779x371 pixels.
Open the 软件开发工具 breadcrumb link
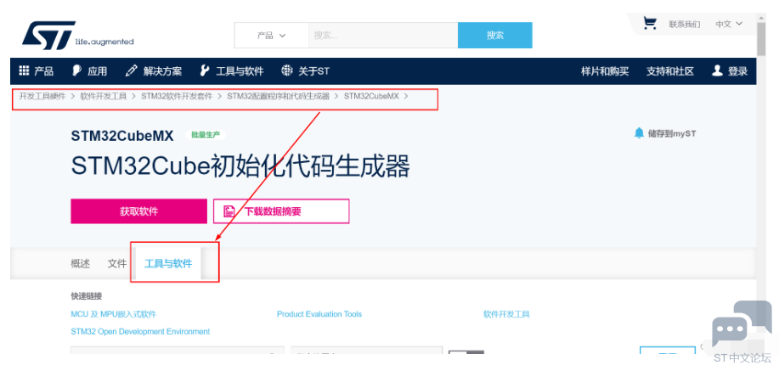104,96
